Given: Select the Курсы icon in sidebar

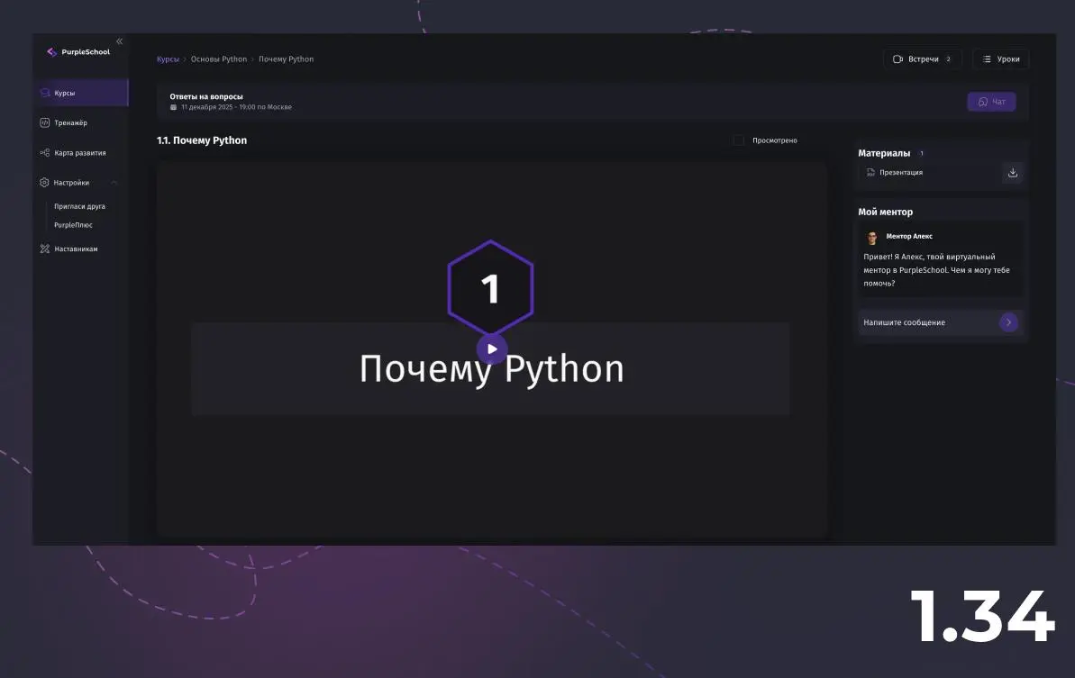Looking at the screenshot, I should tap(44, 92).
